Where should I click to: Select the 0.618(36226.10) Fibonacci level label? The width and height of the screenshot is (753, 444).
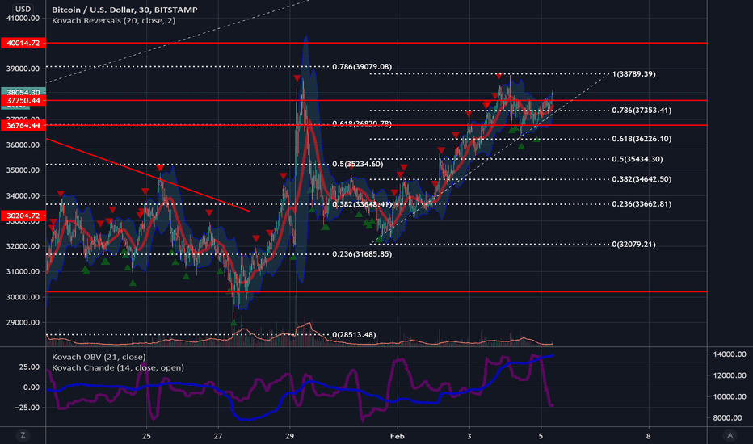pyautogui.click(x=642, y=139)
